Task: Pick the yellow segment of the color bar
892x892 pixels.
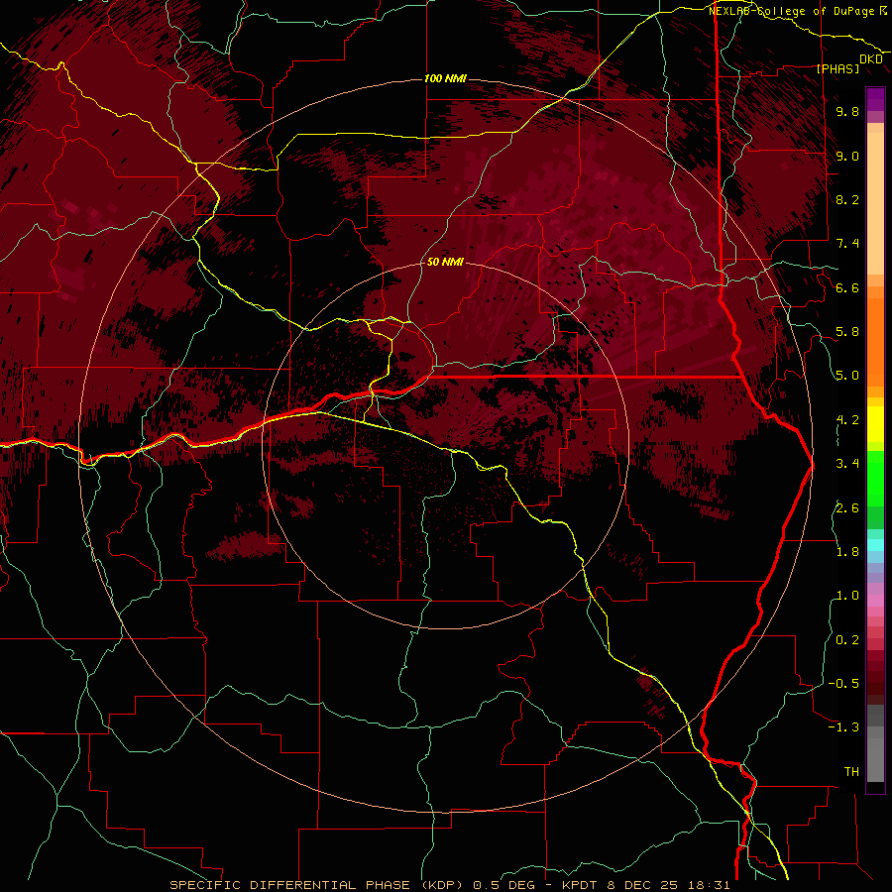Action: [x=875, y=424]
